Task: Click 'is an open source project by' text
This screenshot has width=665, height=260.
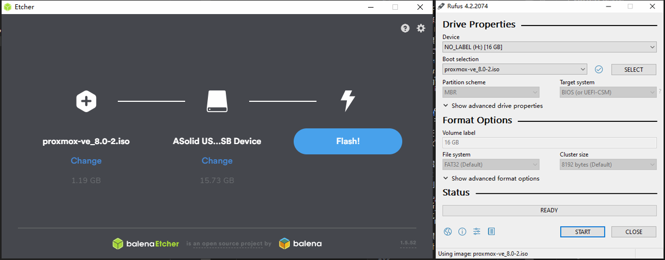Action: click(x=229, y=244)
